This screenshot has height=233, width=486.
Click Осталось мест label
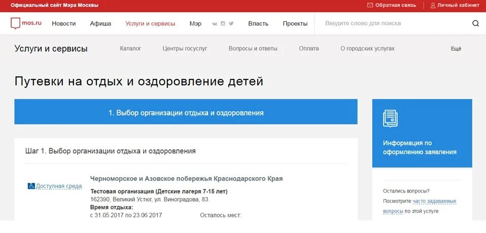tap(221, 215)
